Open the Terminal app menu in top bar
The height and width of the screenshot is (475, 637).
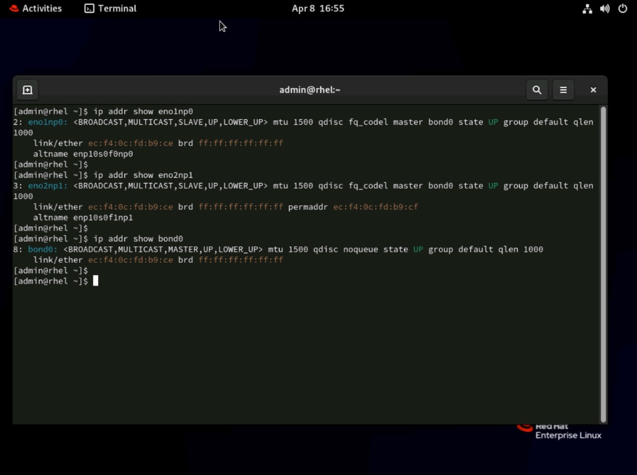(110, 8)
